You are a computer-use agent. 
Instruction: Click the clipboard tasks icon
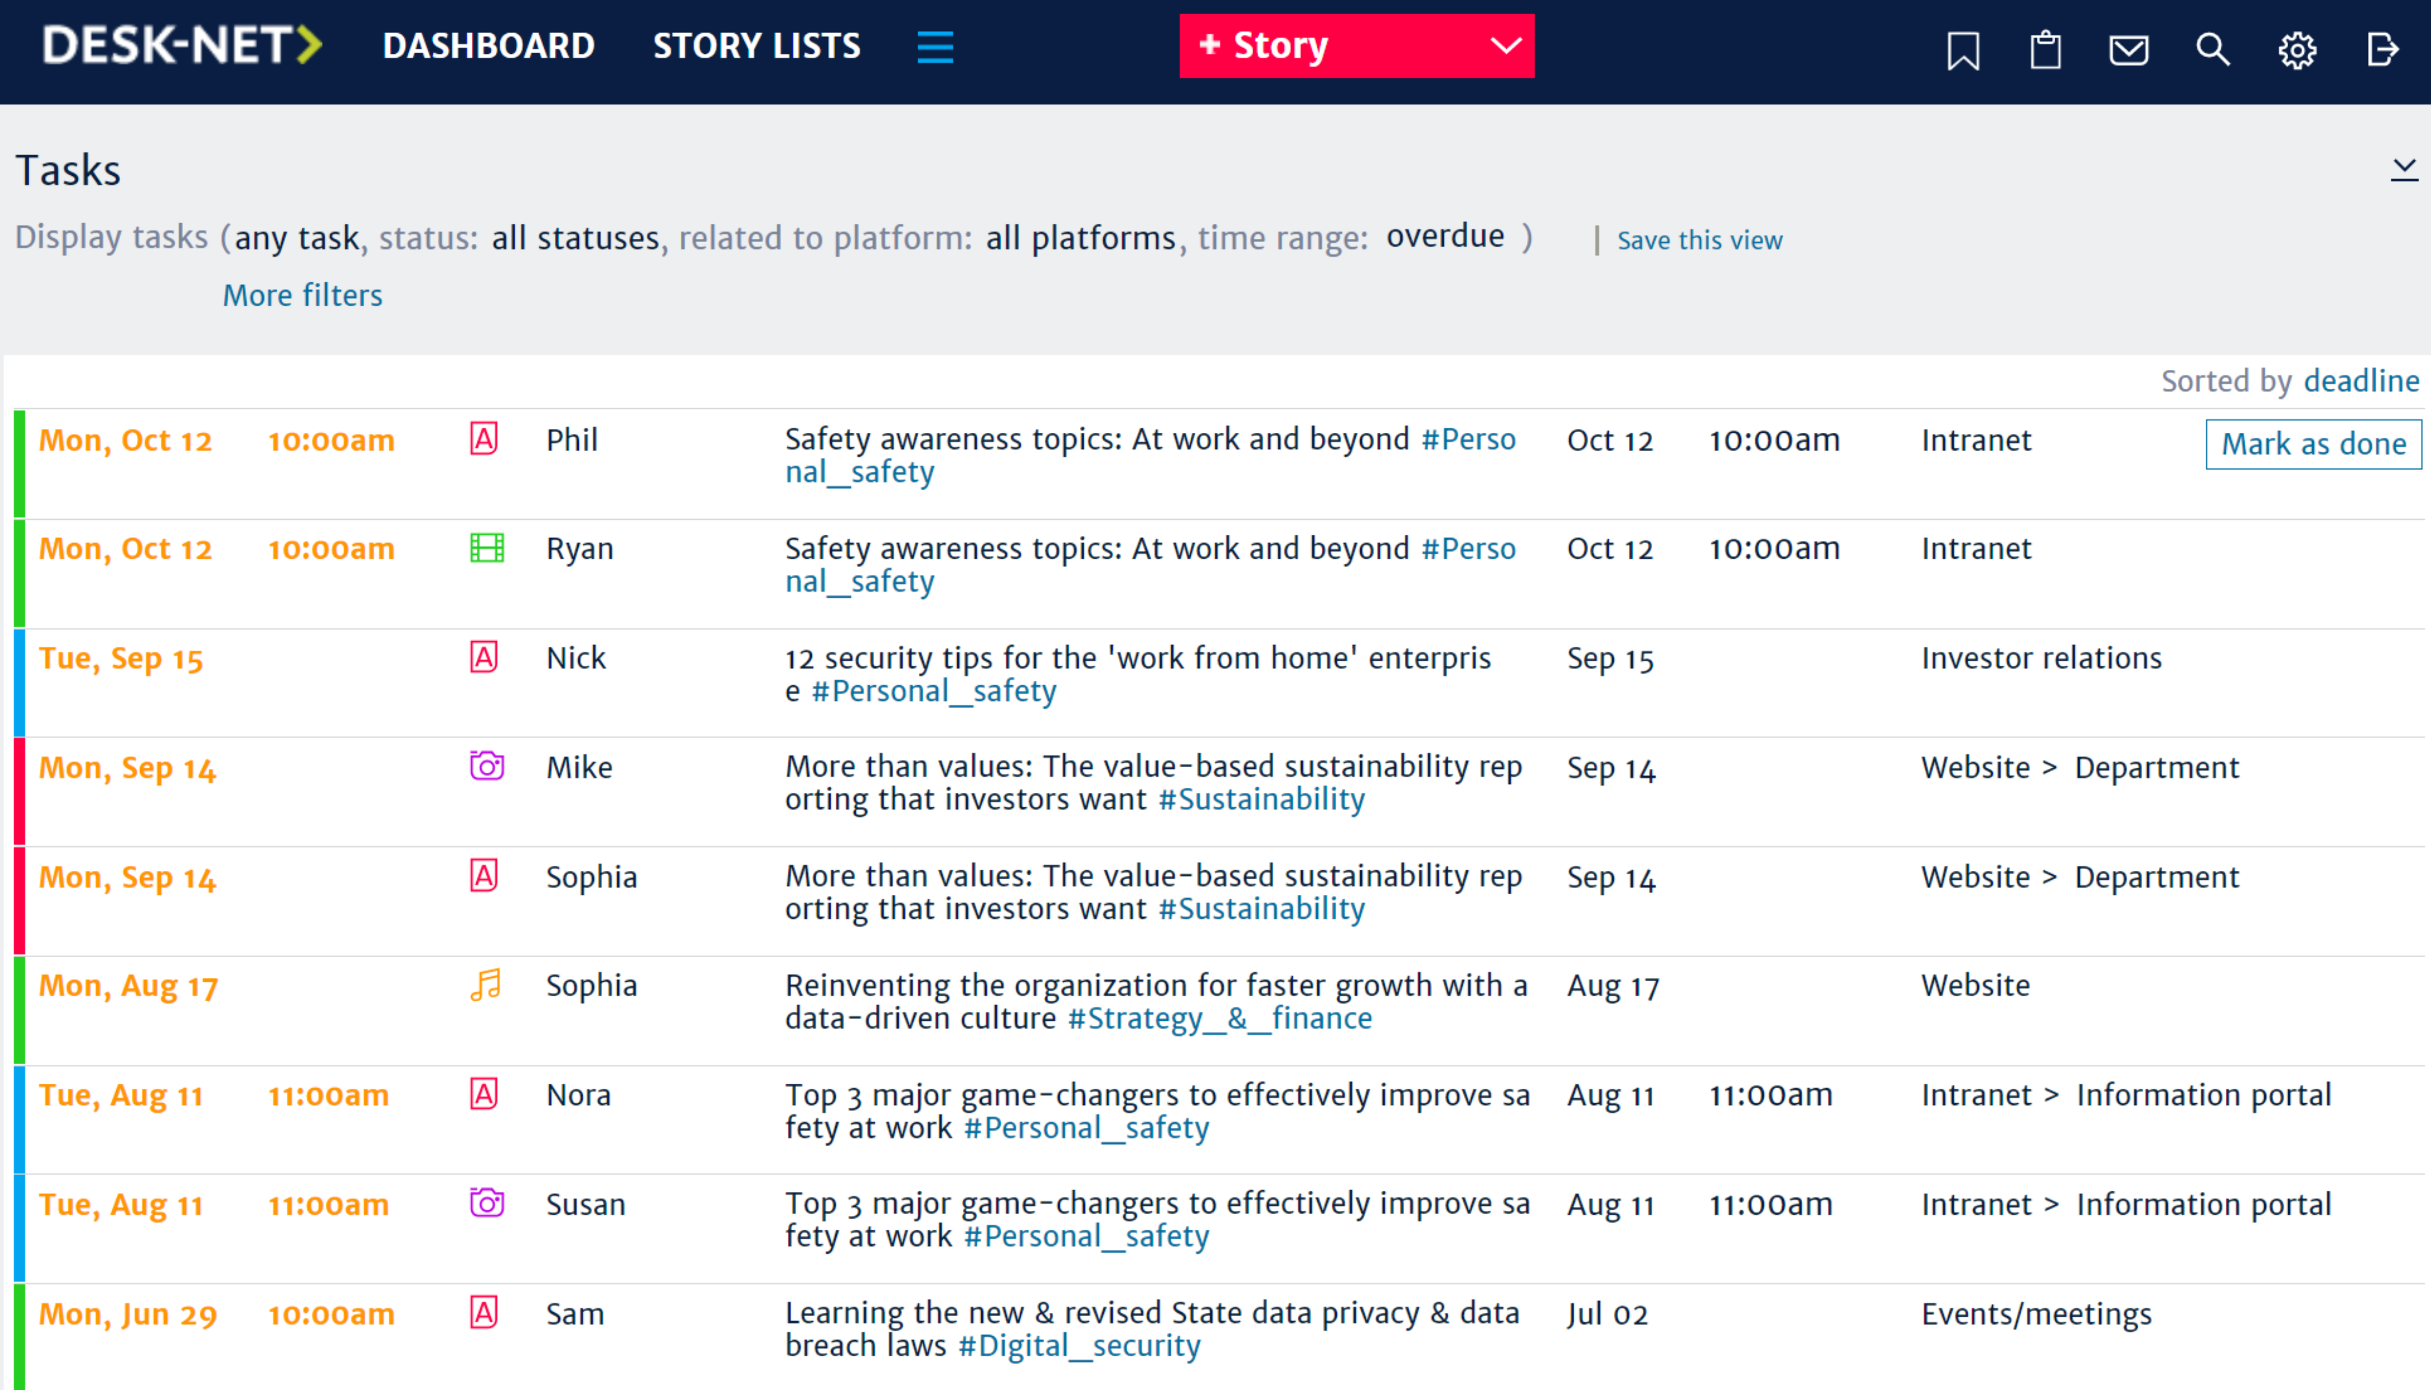click(2044, 49)
